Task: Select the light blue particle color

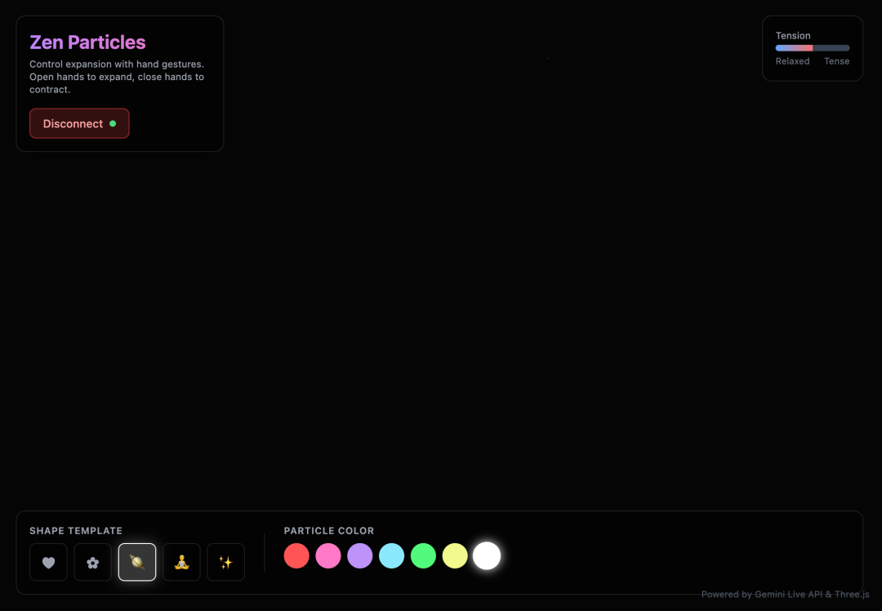Action: [392, 556]
